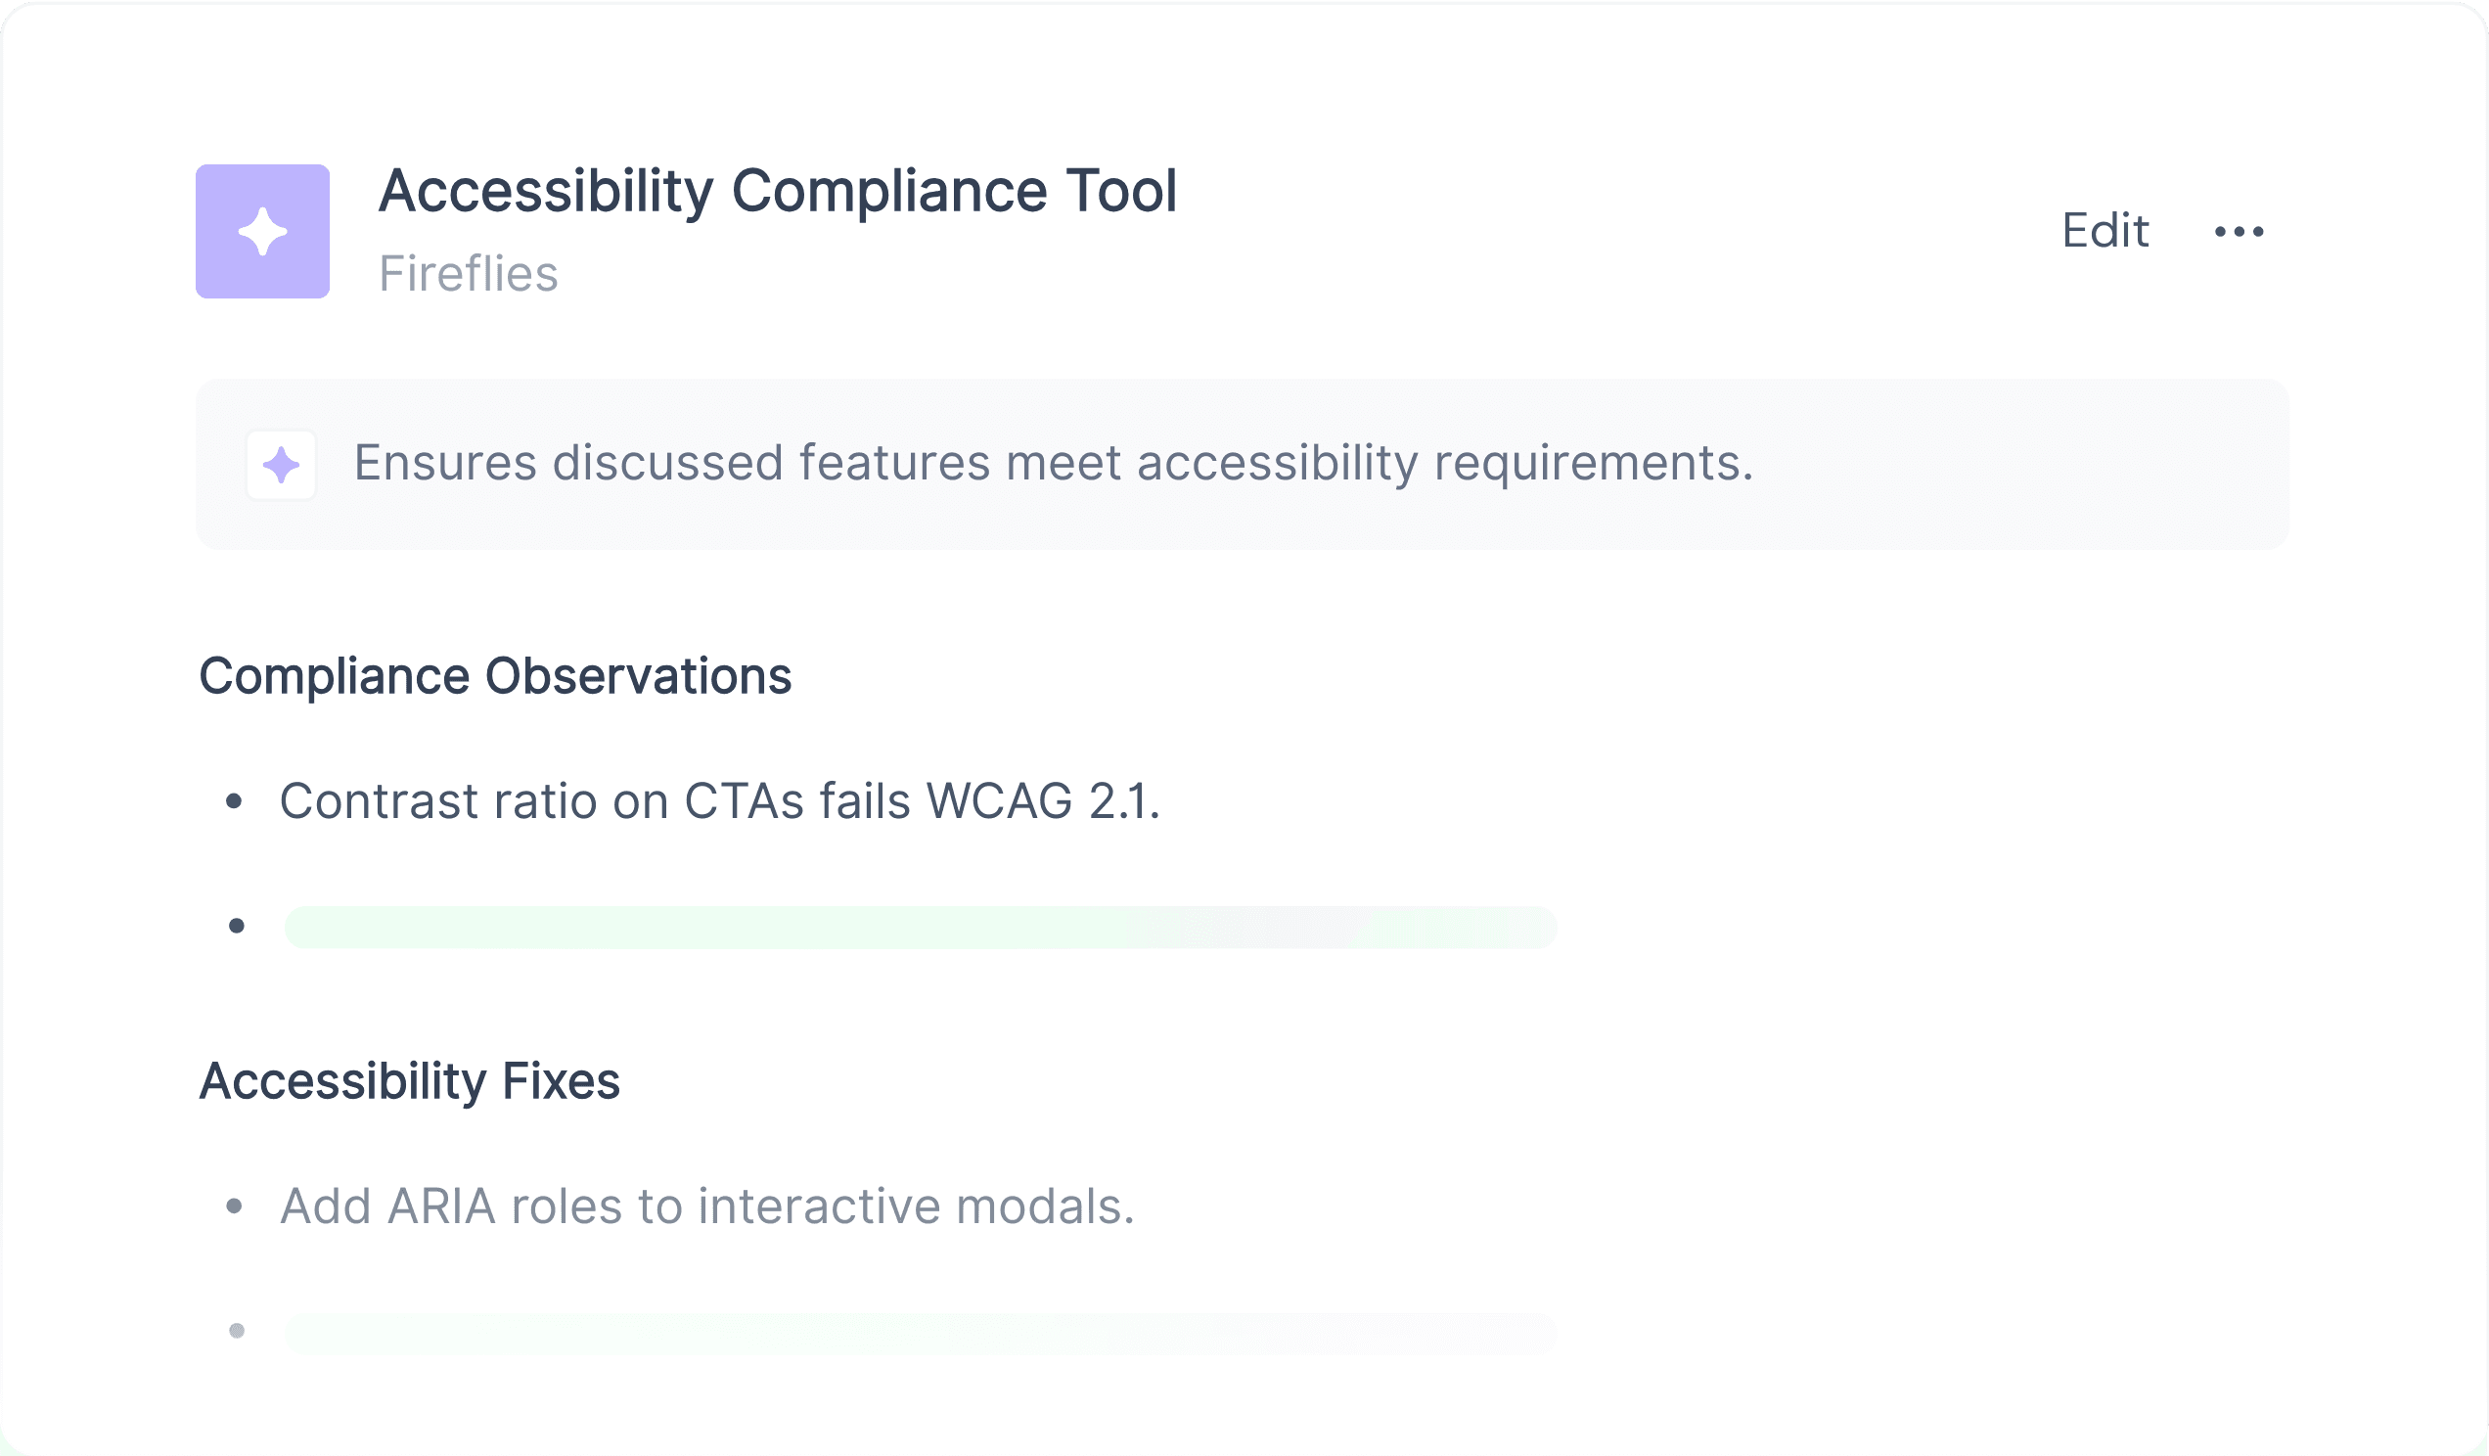Click the purple sparkle app icon
Image resolution: width=2489 pixels, height=1456 pixels.
pyautogui.click(x=263, y=231)
